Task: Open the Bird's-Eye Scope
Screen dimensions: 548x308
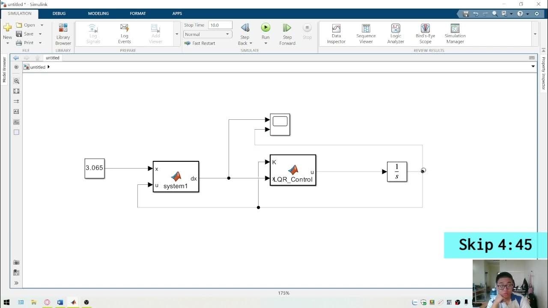Action: click(x=425, y=34)
